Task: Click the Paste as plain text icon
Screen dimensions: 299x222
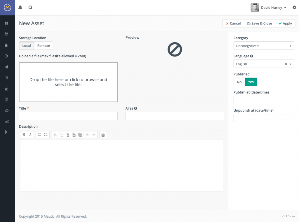Action: click(74, 135)
